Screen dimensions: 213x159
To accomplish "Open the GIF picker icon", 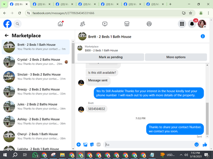I will pos(98,145).
